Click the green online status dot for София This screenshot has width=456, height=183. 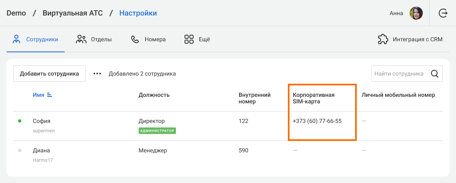(x=20, y=121)
